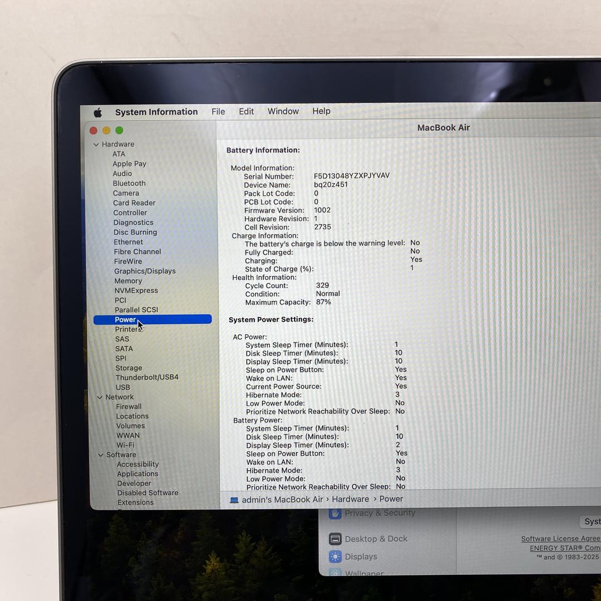Select Volumes under Network
The height and width of the screenshot is (601, 601).
[x=131, y=426]
